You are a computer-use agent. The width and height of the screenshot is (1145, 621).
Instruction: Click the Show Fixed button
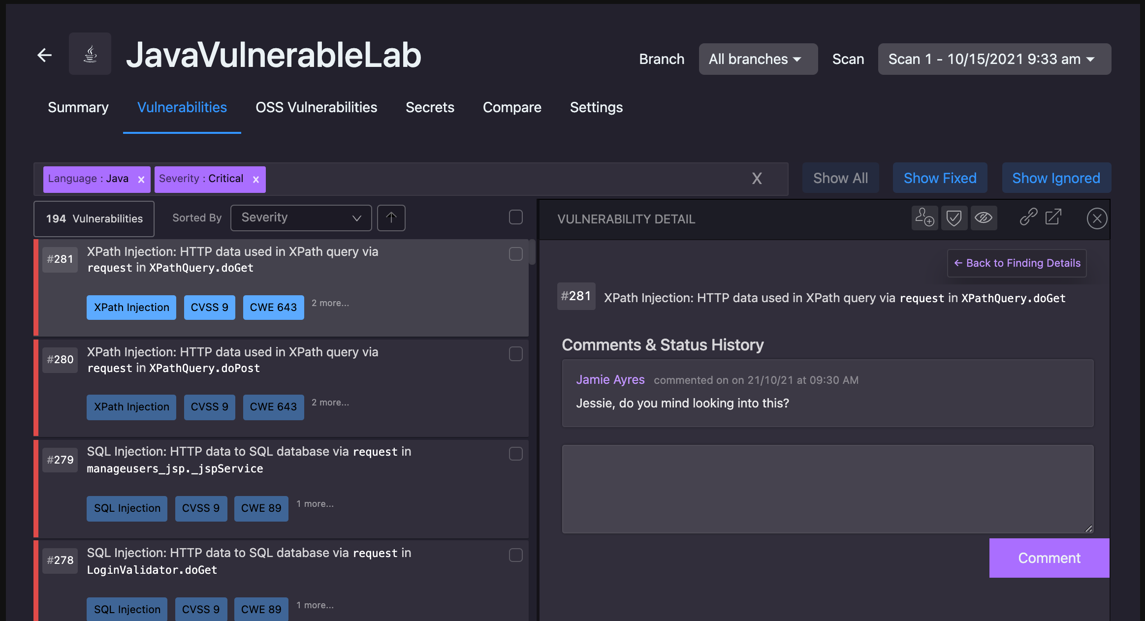click(x=940, y=178)
